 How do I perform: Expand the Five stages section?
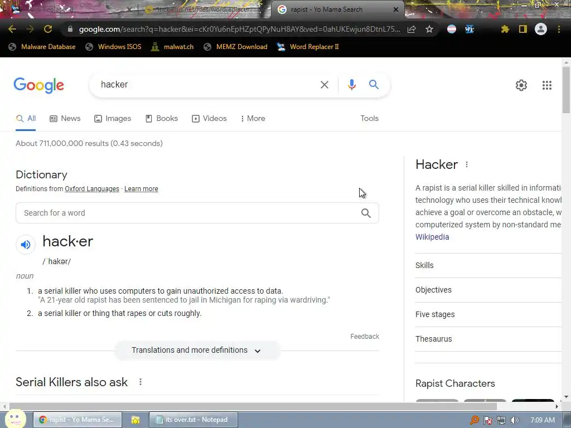[488, 314]
